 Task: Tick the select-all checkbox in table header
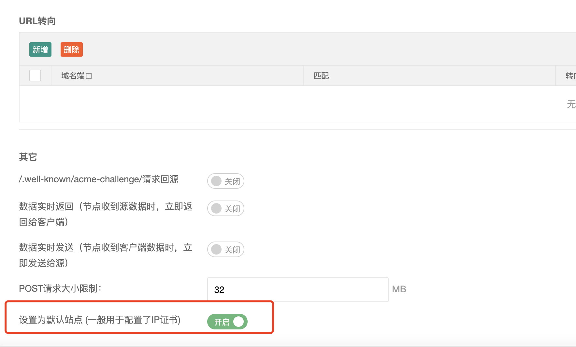(35, 76)
